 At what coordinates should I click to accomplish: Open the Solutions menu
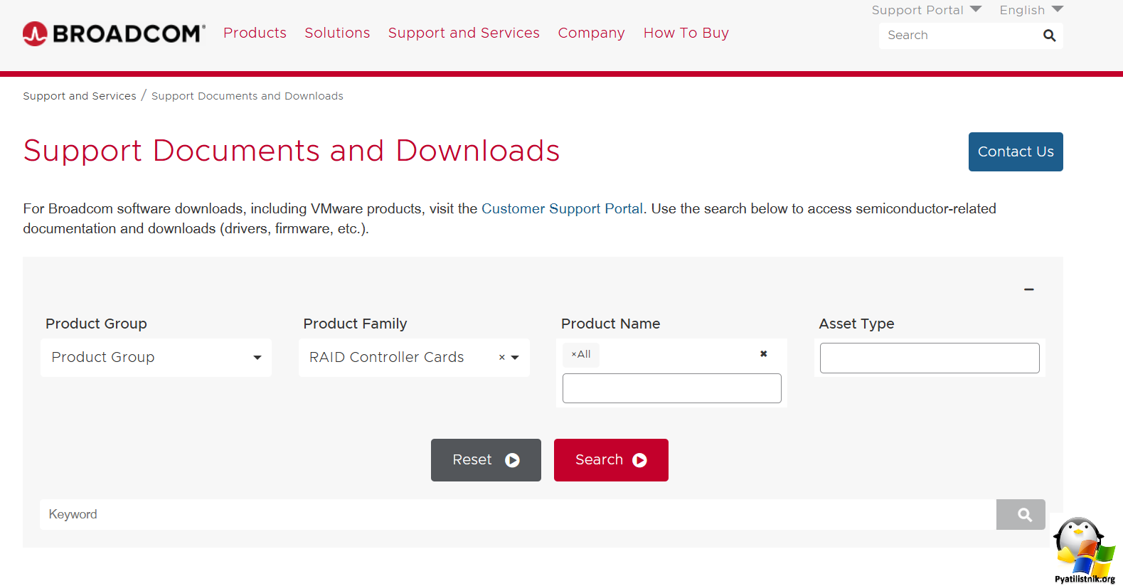point(337,33)
